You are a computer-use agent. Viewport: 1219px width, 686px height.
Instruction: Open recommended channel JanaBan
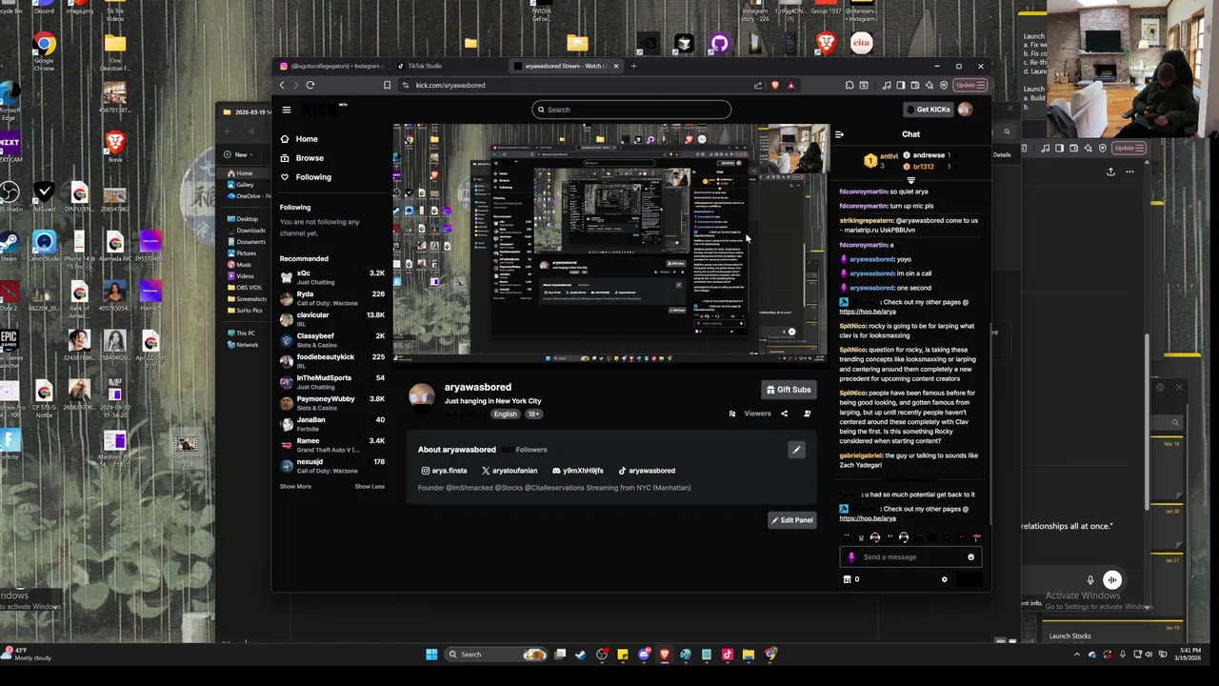[332, 424]
